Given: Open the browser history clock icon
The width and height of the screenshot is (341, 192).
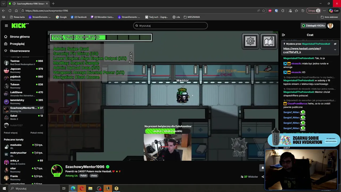Looking at the screenshot, I should [x=303, y=11].
